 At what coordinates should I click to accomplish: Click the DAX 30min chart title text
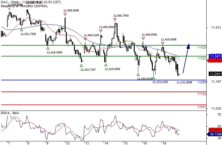click(31, 2)
